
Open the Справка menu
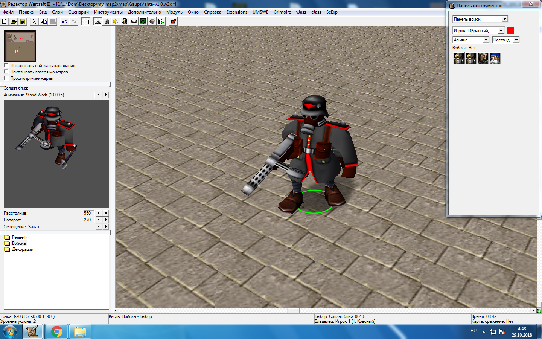[213, 12]
